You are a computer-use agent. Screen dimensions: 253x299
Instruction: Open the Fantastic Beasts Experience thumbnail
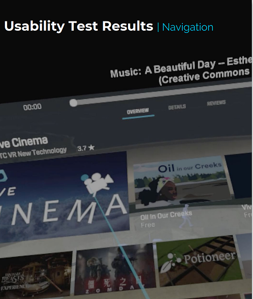pos(36,274)
